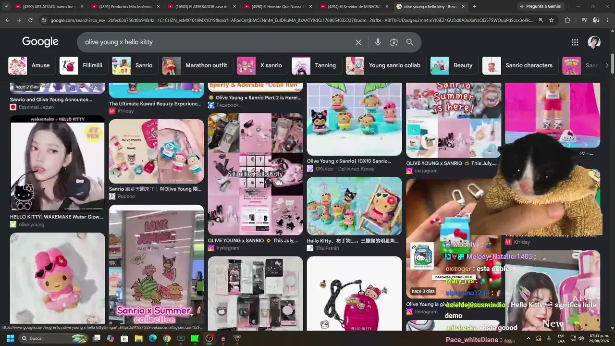
Task: Go back to the previous page
Action: point(7,20)
